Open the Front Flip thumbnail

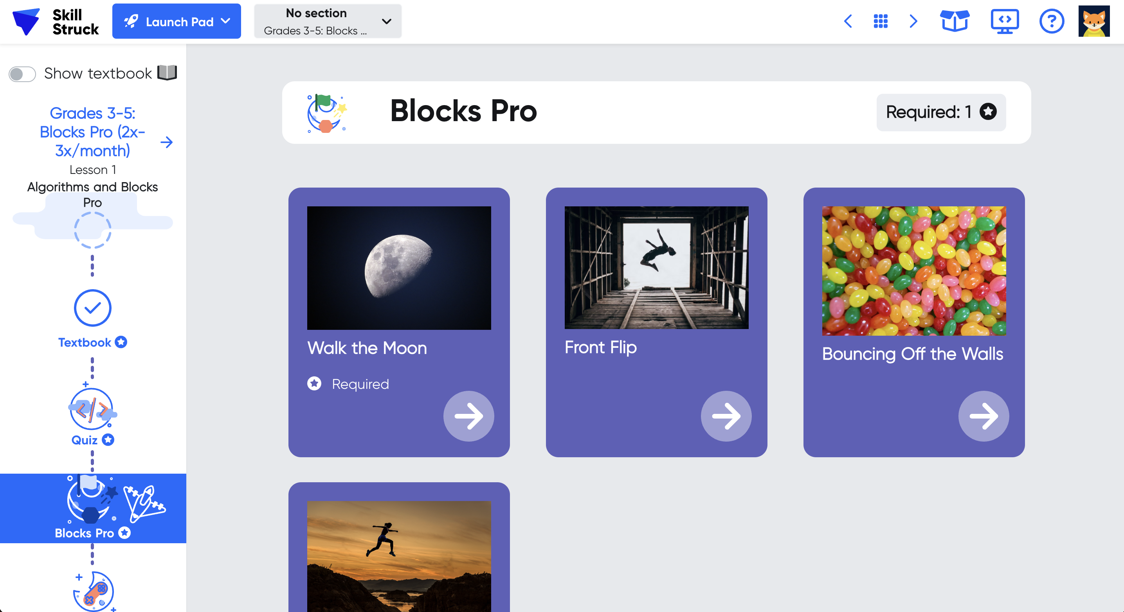656,267
